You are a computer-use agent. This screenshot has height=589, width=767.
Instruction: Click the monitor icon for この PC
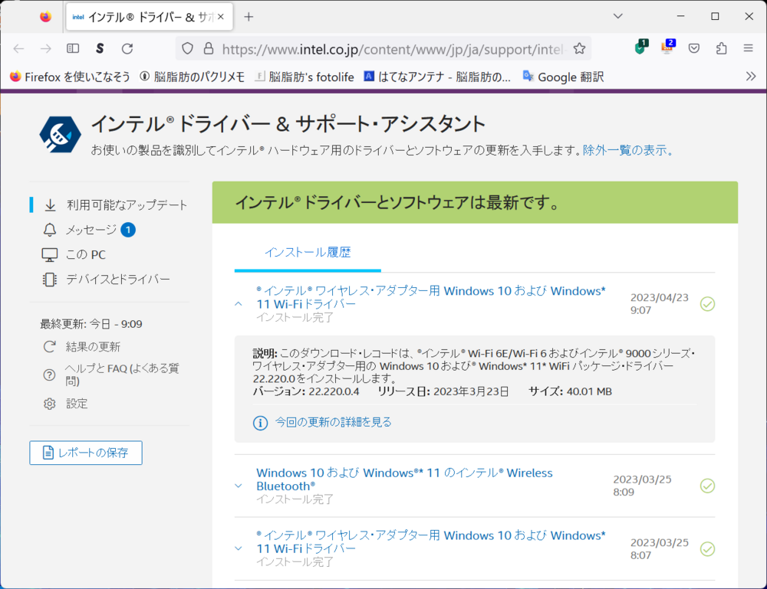point(49,255)
